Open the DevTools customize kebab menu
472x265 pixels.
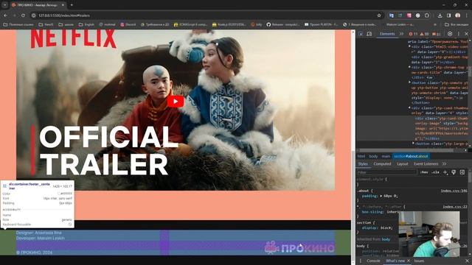[x=459, y=34]
